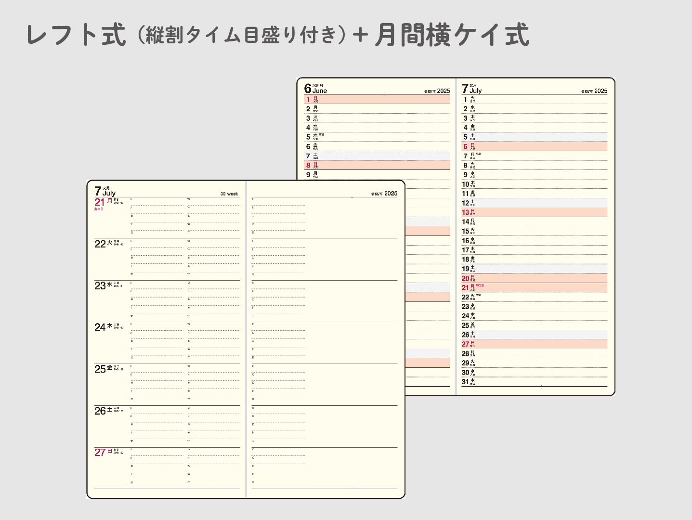The height and width of the screenshot is (520, 692).
Task: Click the subtitle (縦割タイム目盛り付き)
Action: pos(242,35)
